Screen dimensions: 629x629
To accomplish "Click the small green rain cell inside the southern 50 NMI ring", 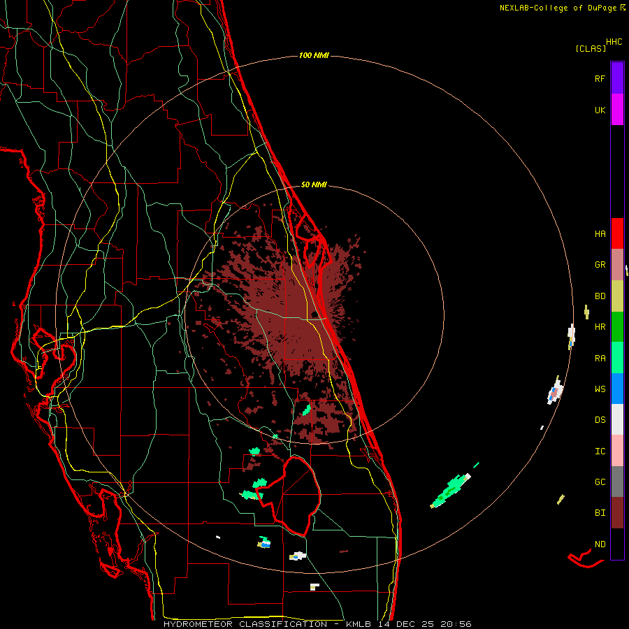I will 307,410.
